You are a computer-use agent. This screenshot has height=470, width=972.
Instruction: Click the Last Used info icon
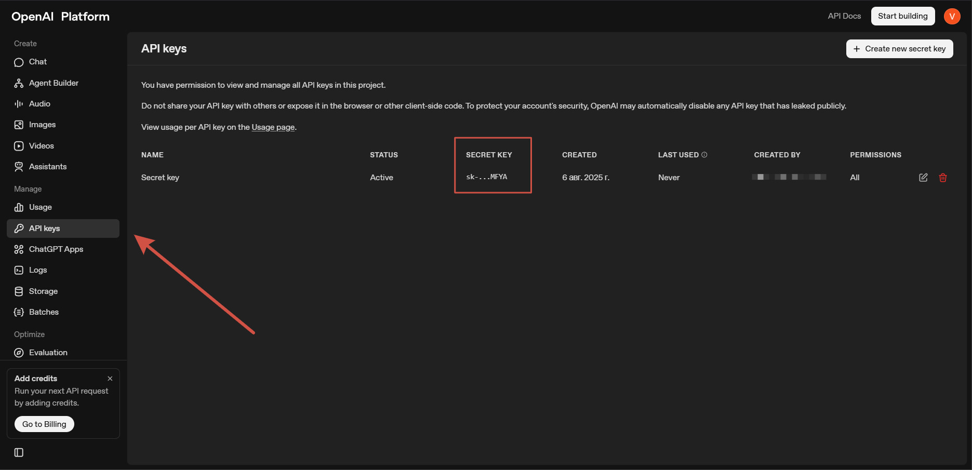click(704, 155)
